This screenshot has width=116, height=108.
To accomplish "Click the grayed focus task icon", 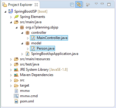I will click(x=88, y=5).
